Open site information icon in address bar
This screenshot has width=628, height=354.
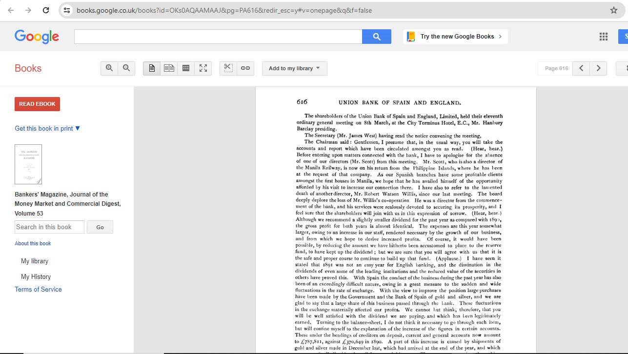point(67,10)
